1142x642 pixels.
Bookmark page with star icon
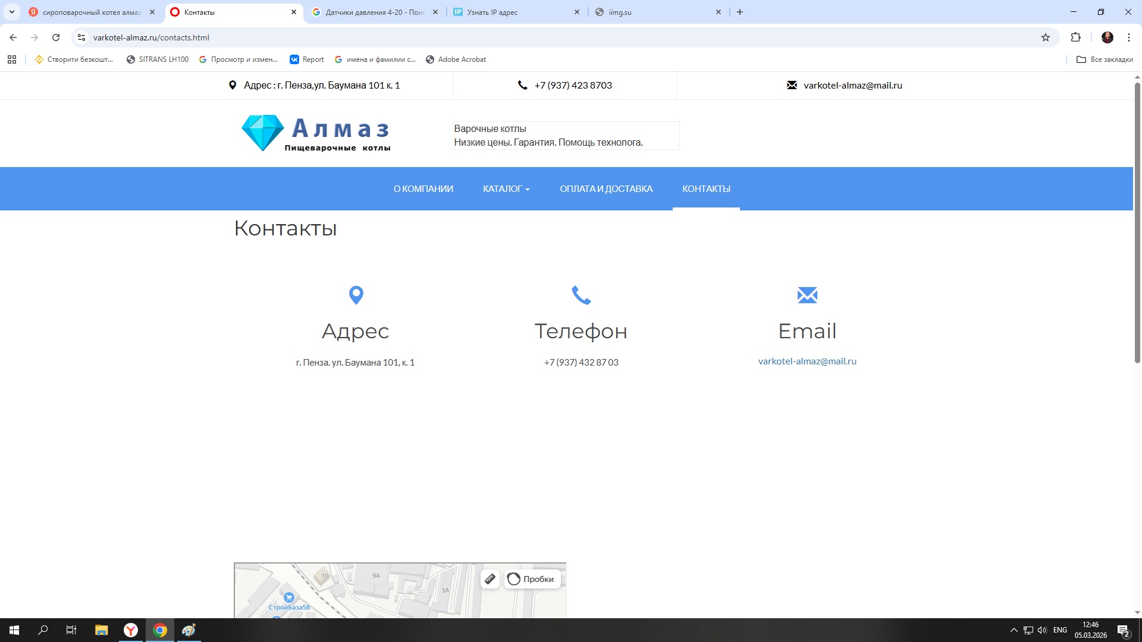pos(1046,37)
